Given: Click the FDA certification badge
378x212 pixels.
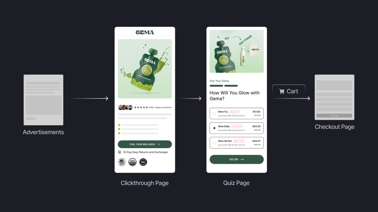Looking at the screenshot, I should click(143, 162).
